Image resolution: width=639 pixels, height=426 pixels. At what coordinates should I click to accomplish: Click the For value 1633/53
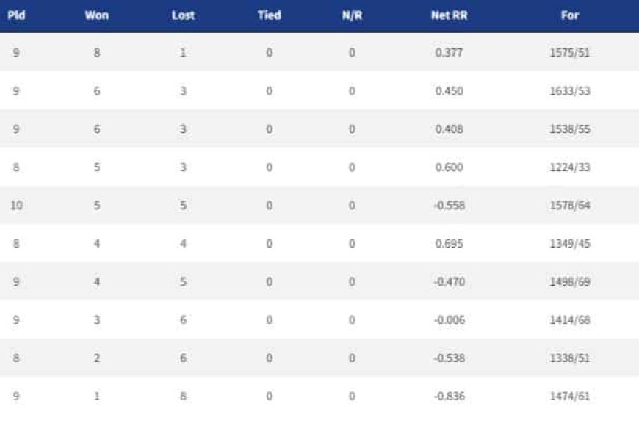[x=570, y=91]
